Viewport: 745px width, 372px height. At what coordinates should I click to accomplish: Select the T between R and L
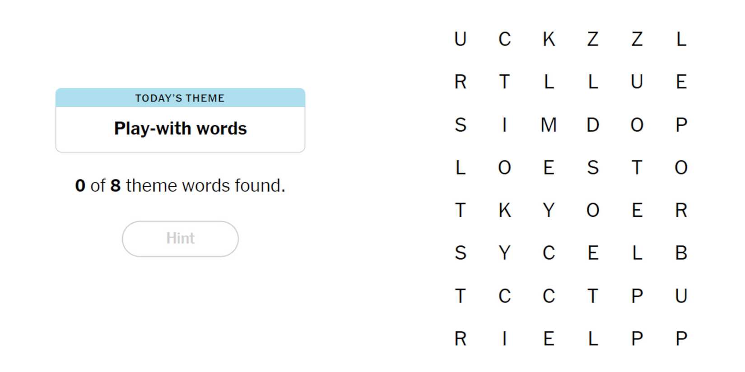[x=504, y=82]
